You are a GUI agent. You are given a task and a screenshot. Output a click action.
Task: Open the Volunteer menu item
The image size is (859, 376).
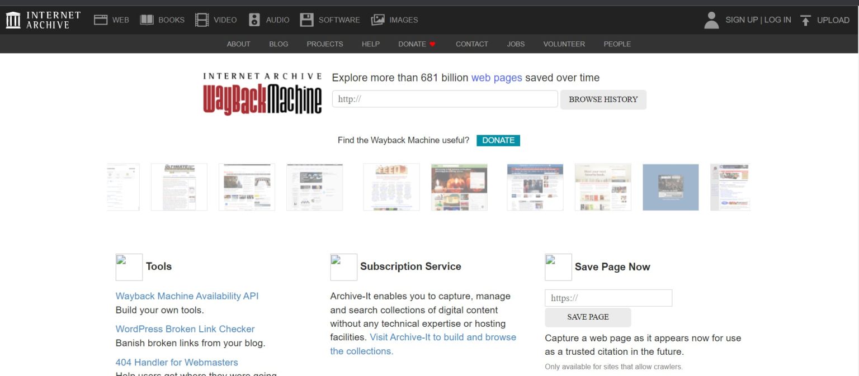pos(564,44)
